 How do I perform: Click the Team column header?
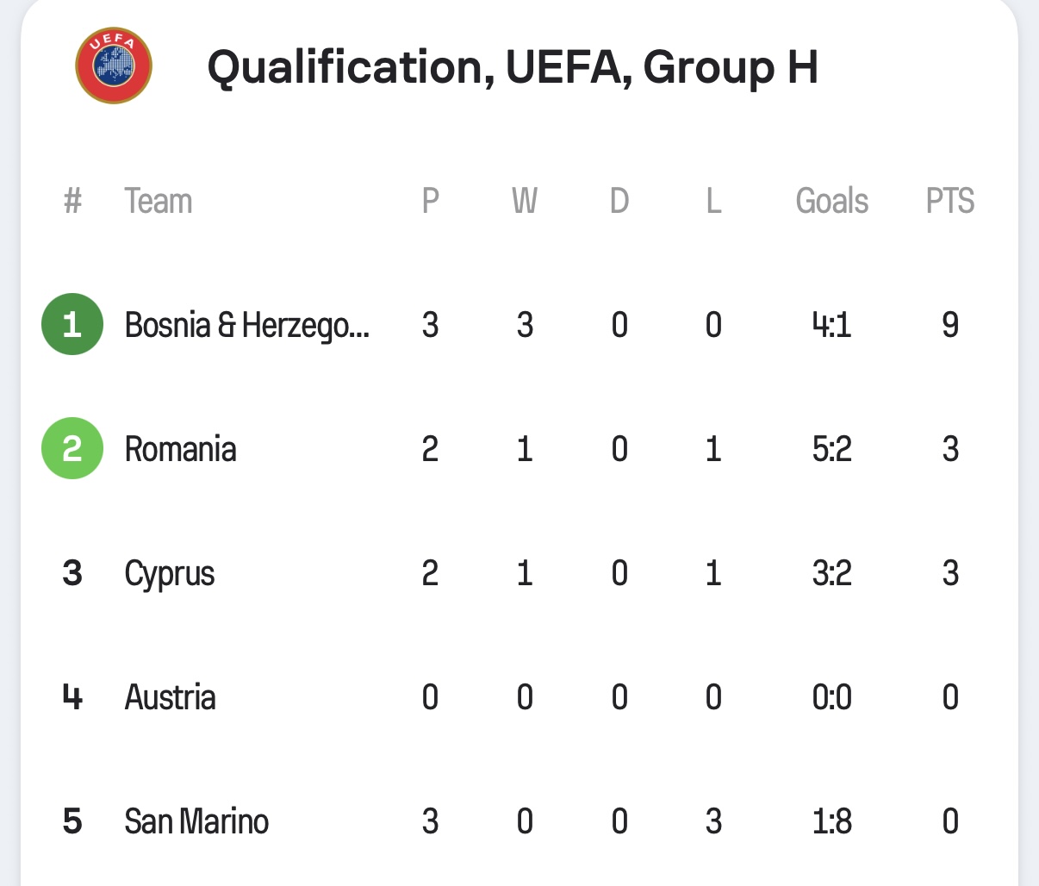(x=159, y=201)
